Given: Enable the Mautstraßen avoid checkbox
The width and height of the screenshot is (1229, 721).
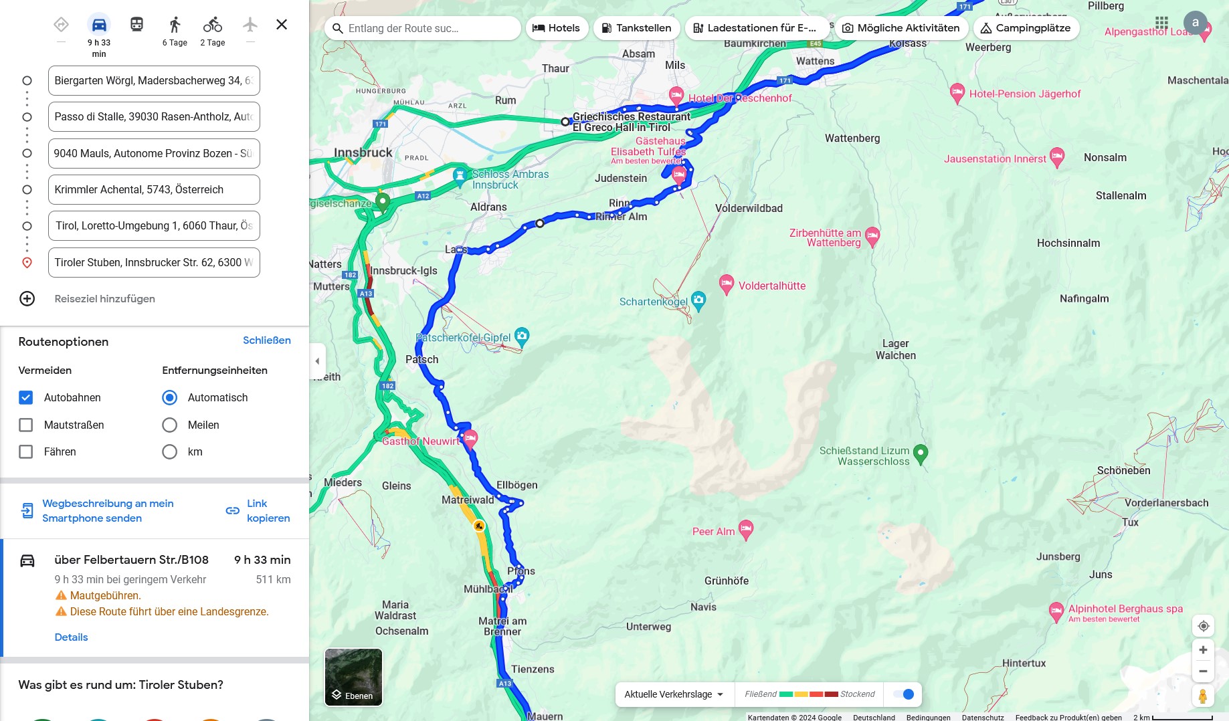Looking at the screenshot, I should pos(25,425).
